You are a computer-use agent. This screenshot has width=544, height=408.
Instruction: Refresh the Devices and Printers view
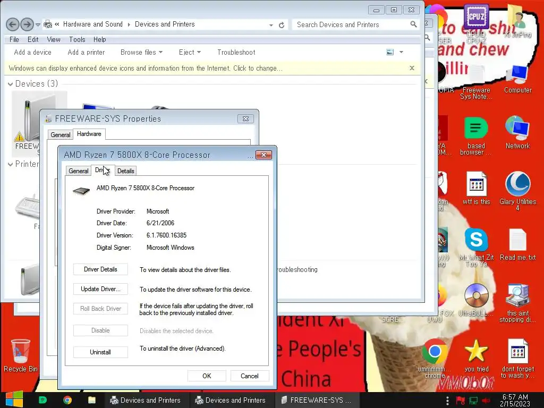point(282,25)
